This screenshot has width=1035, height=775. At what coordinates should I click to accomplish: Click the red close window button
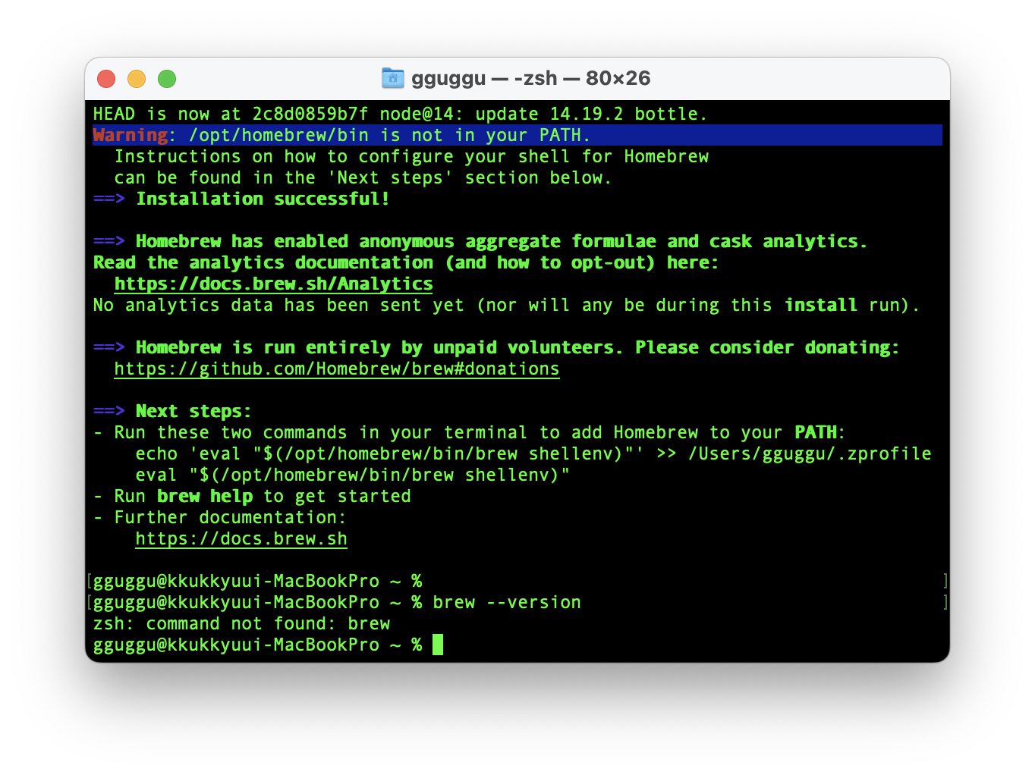[x=106, y=79]
